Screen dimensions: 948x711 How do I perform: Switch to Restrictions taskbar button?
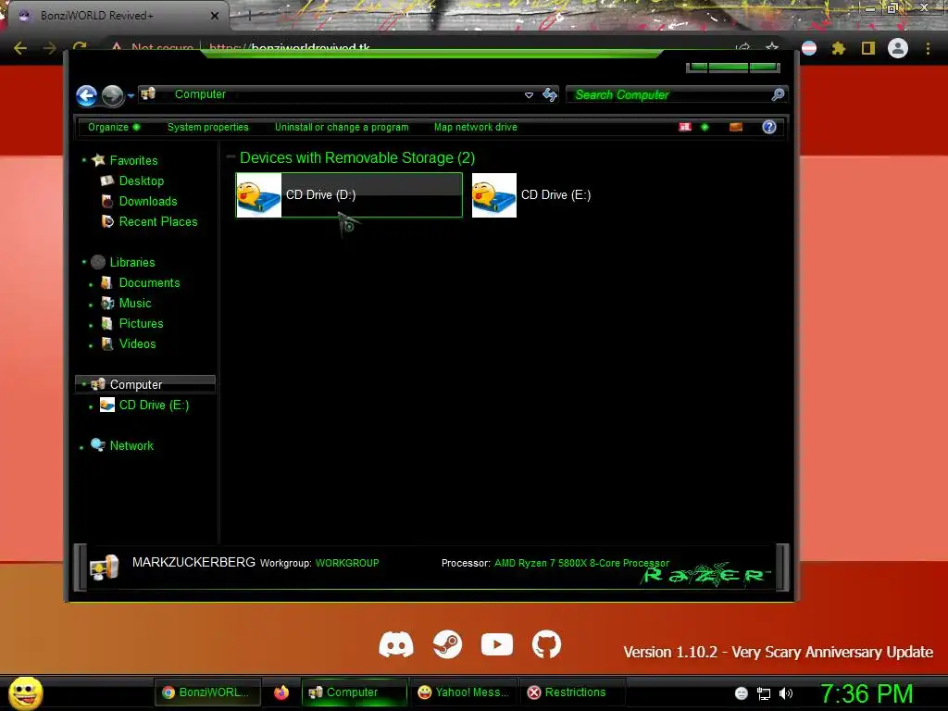pyautogui.click(x=572, y=692)
